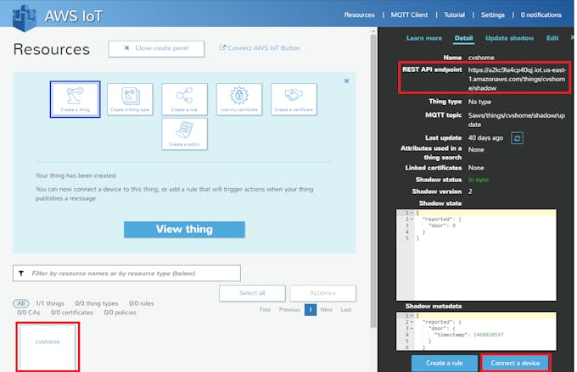
Task: Switch to the Learn more tab
Action: pyautogui.click(x=424, y=38)
